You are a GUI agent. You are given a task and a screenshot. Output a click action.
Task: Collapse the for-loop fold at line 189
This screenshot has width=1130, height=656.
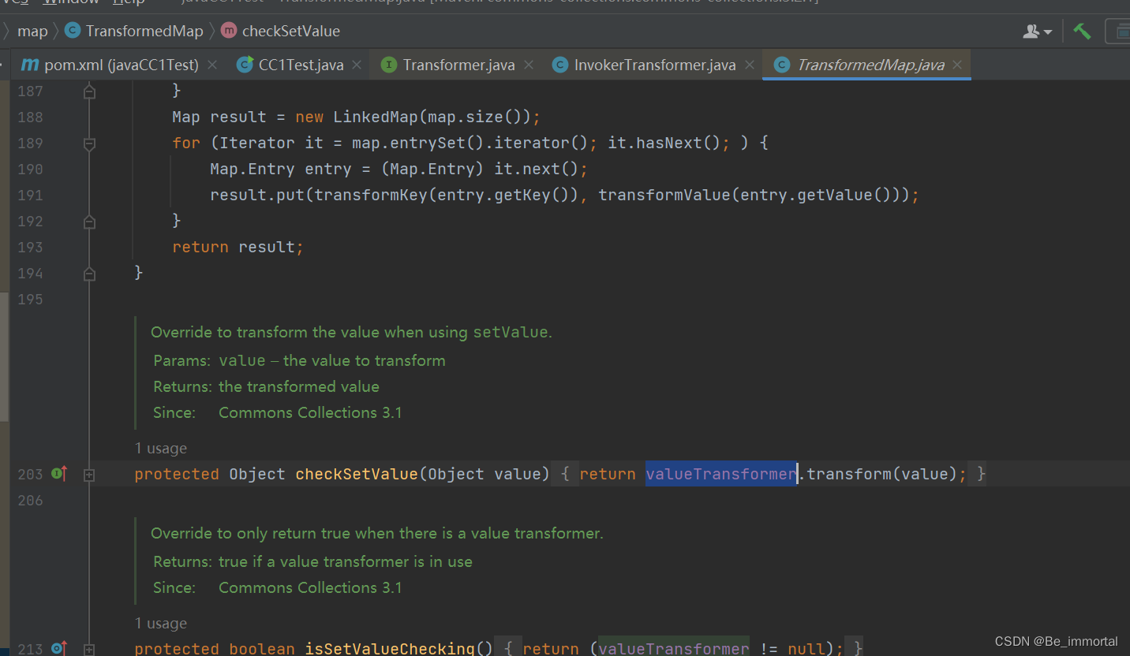tap(89, 143)
